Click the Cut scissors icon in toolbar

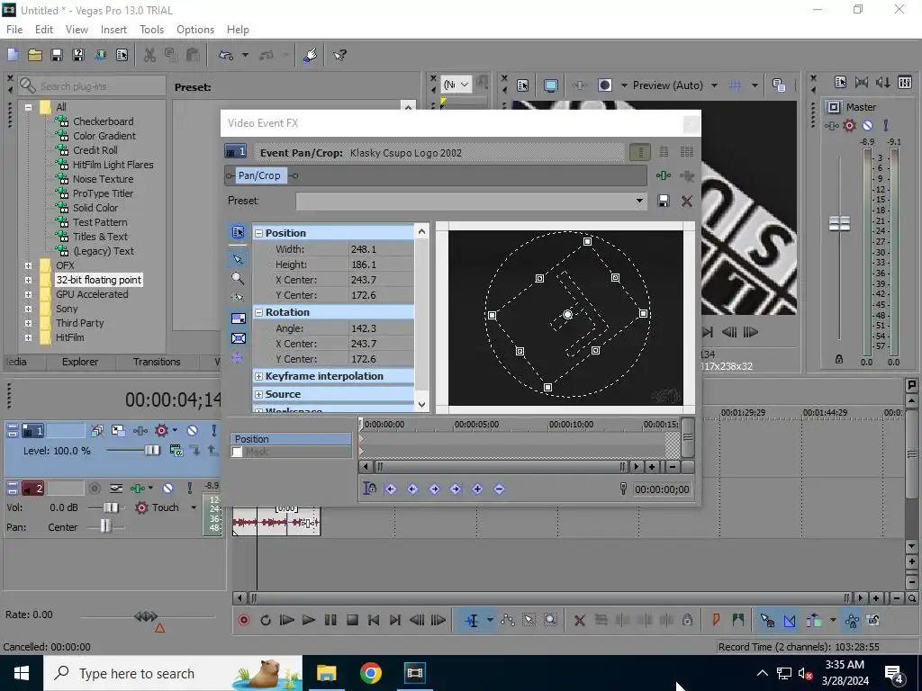[x=150, y=55]
